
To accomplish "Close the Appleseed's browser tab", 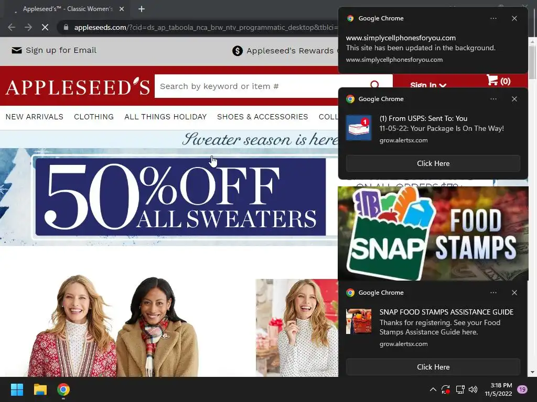I will point(122,9).
